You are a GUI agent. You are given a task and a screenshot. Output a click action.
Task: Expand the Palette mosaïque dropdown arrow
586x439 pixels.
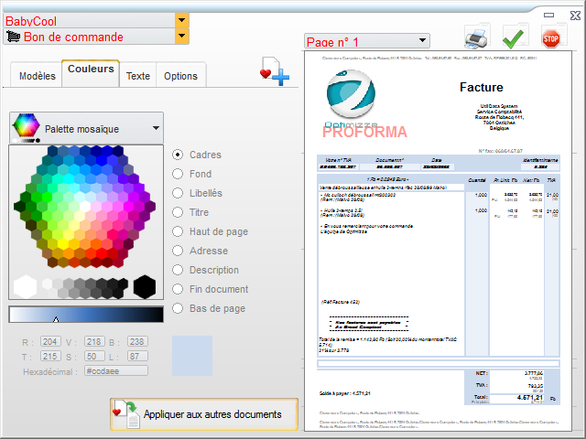157,128
